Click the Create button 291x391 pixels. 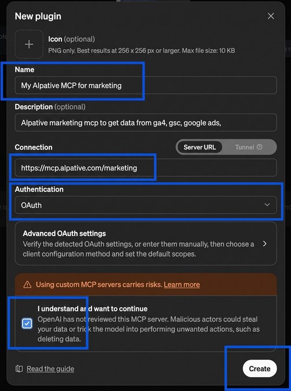(260, 368)
